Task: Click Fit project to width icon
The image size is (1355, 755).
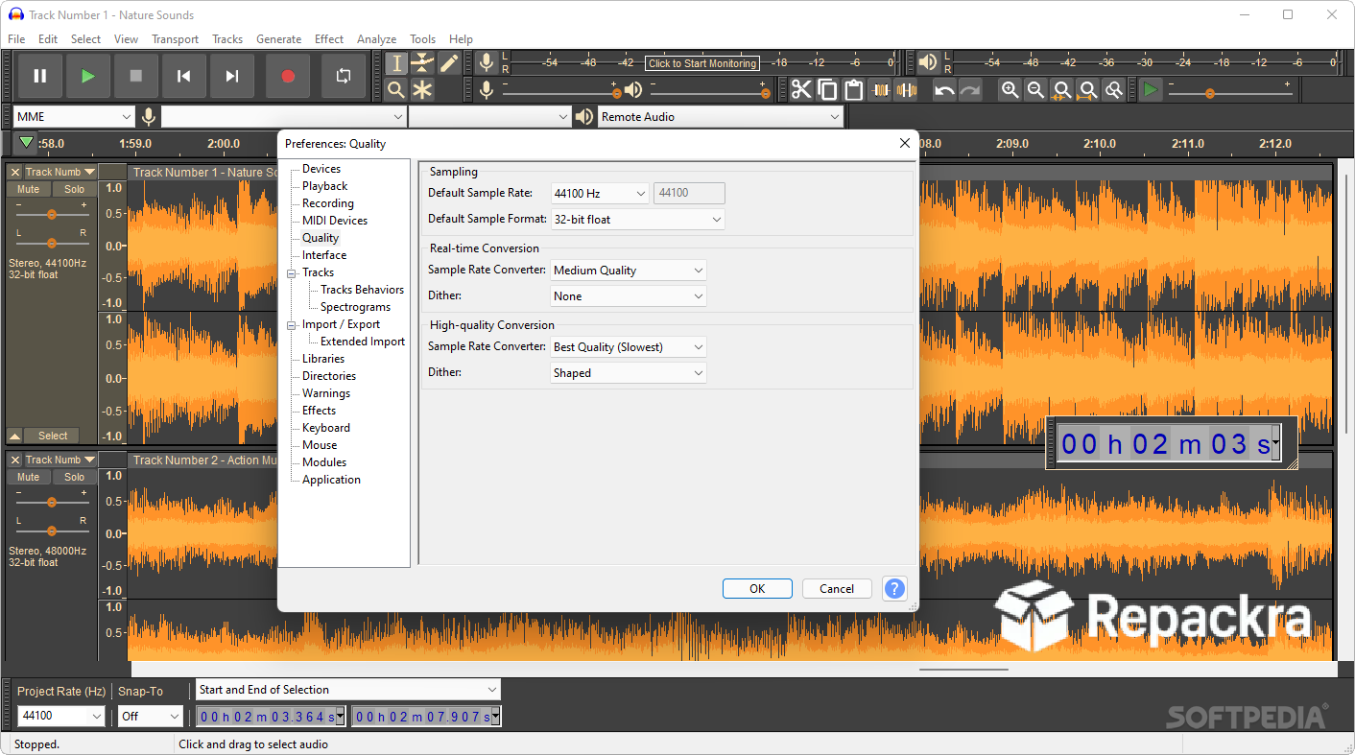Action: coord(1087,90)
